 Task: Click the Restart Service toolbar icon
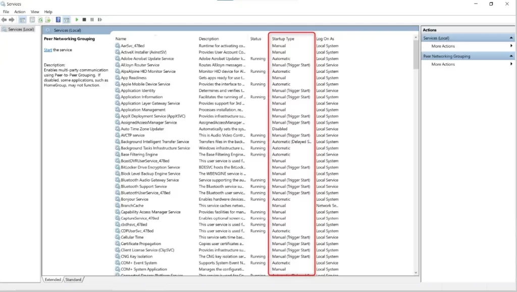point(100,20)
